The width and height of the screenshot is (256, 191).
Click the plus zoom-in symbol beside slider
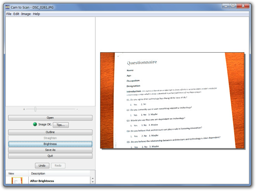coord(24,109)
